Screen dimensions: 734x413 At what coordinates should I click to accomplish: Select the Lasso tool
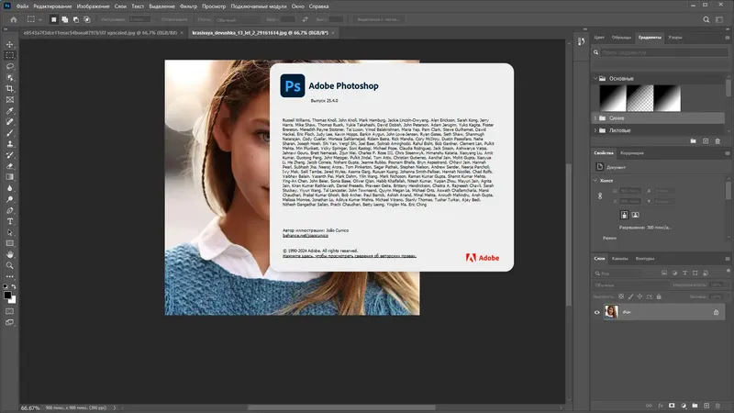click(x=10, y=66)
